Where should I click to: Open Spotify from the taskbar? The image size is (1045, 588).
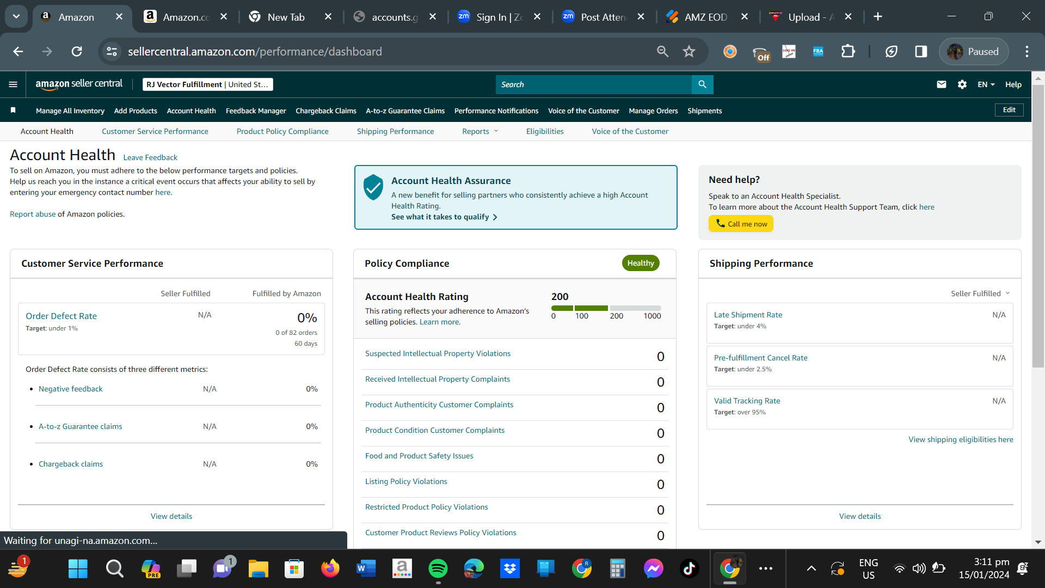tap(438, 569)
